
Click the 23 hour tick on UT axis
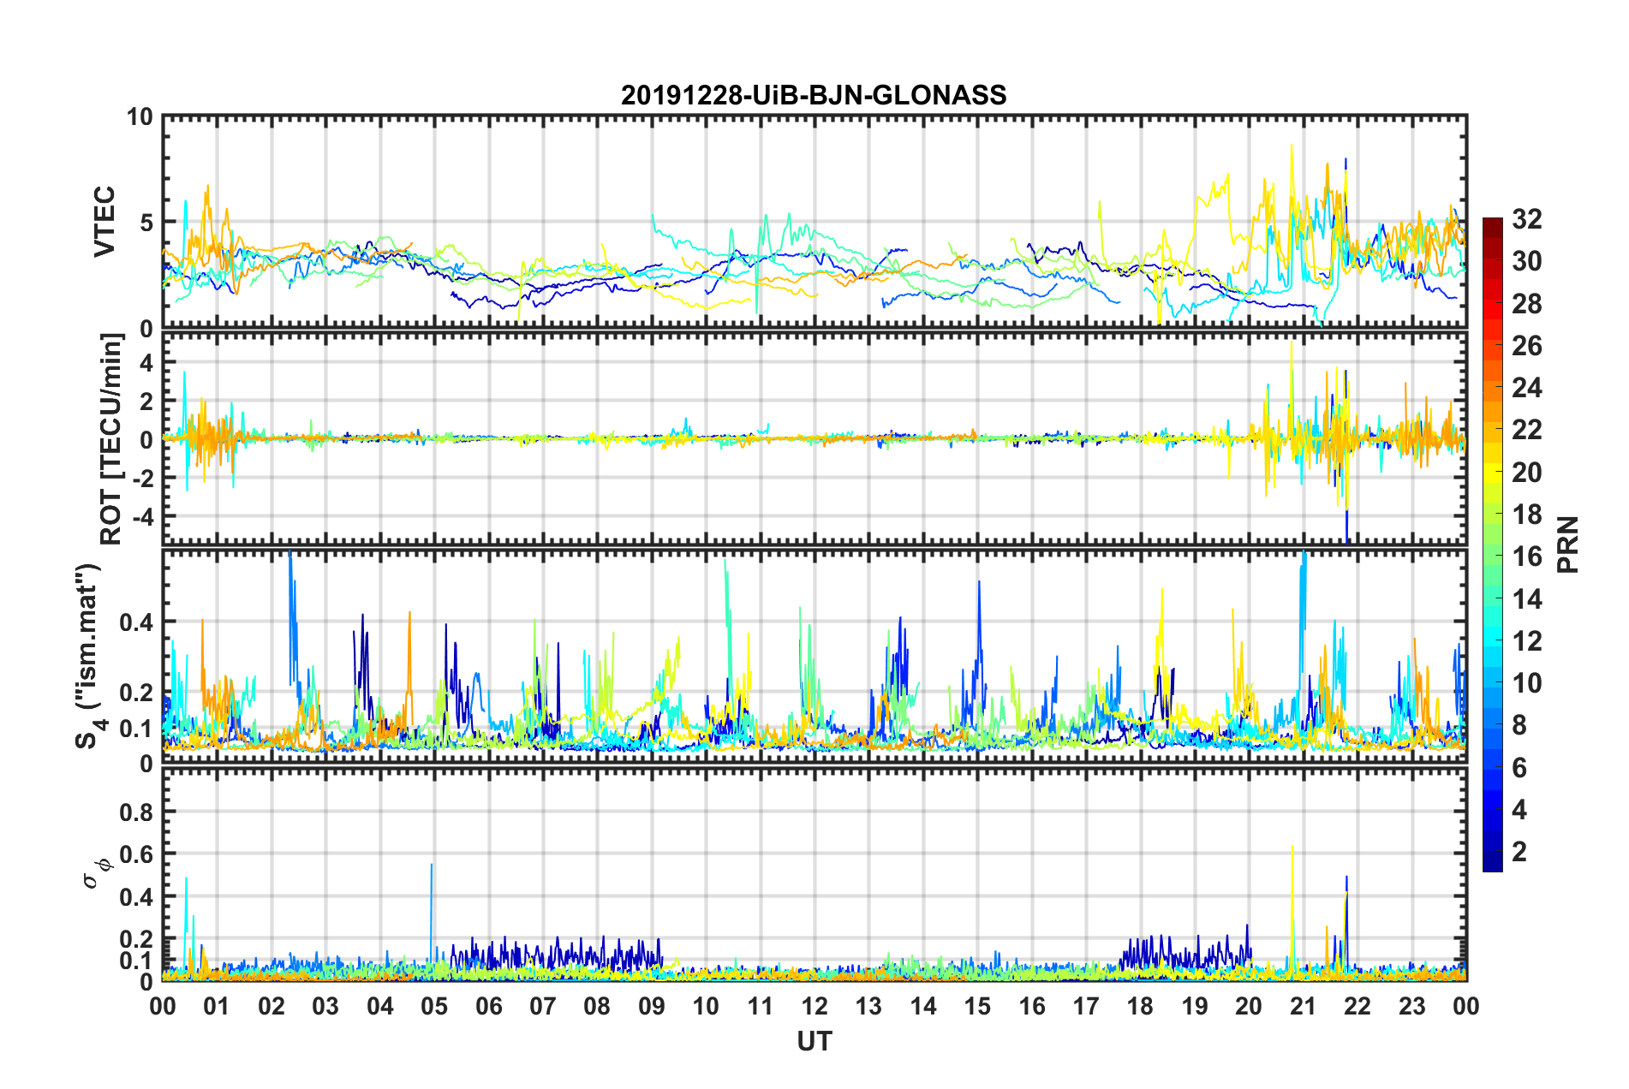pos(1412,1006)
